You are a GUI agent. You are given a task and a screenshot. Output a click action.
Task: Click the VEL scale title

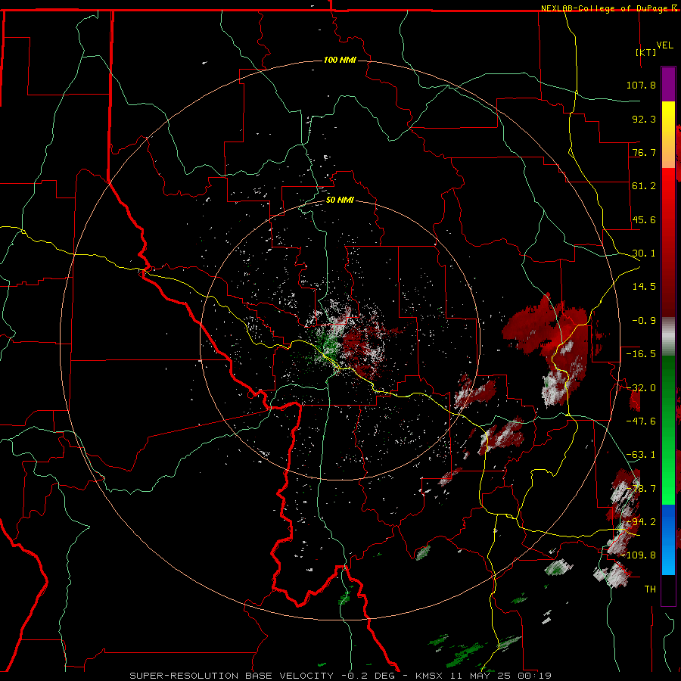click(x=665, y=45)
